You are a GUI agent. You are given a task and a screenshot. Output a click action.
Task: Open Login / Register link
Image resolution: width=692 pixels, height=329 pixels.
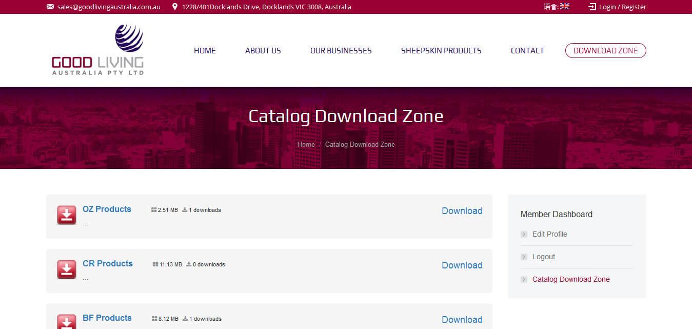pyautogui.click(x=622, y=7)
